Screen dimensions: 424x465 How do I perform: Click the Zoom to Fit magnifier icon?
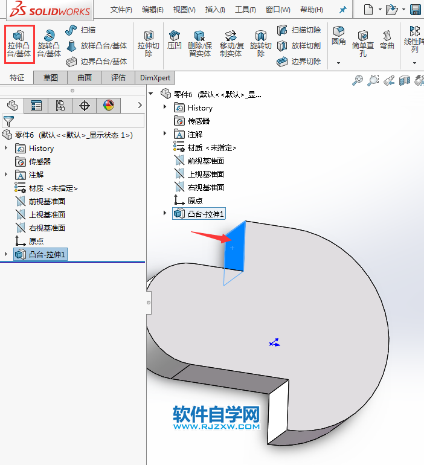pos(358,80)
